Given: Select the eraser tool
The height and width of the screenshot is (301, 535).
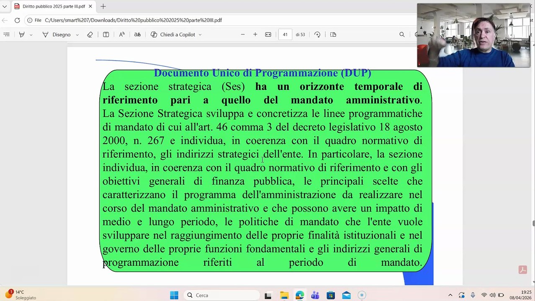Looking at the screenshot, I should [90, 35].
